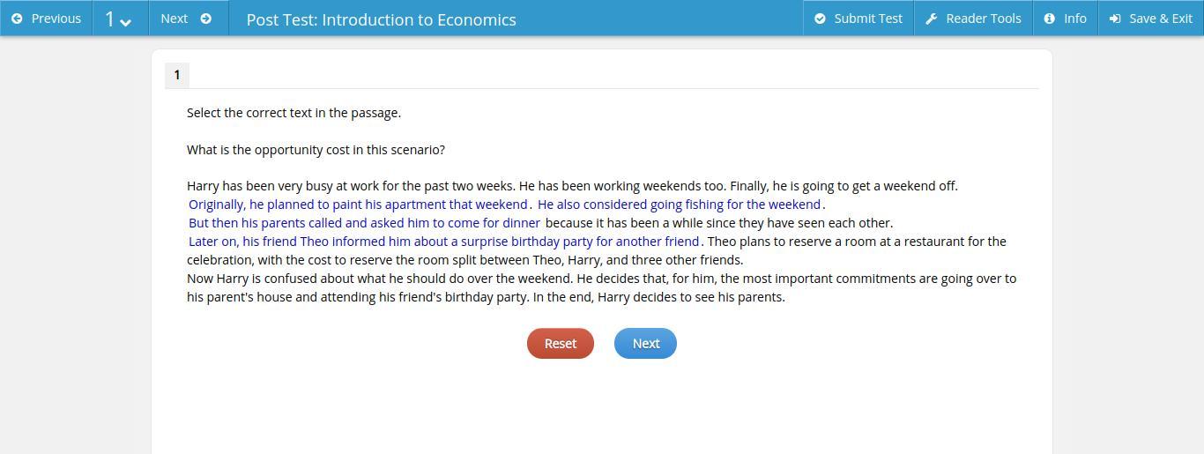Click the wrench icon for Reader Tools
The width and height of the screenshot is (1204, 454).
coord(931,19)
